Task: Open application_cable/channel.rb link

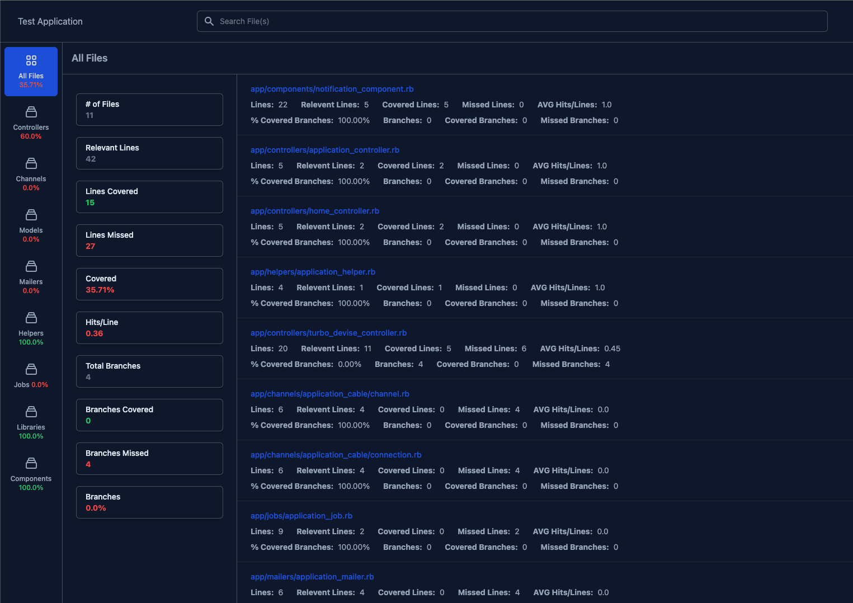Action: 329,394
